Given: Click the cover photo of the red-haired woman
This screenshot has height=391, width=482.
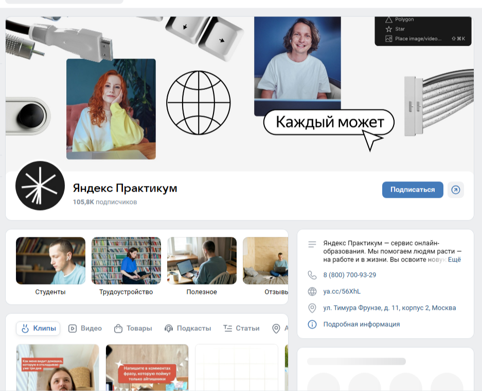Looking at the screenshot, I should point(111,109).
